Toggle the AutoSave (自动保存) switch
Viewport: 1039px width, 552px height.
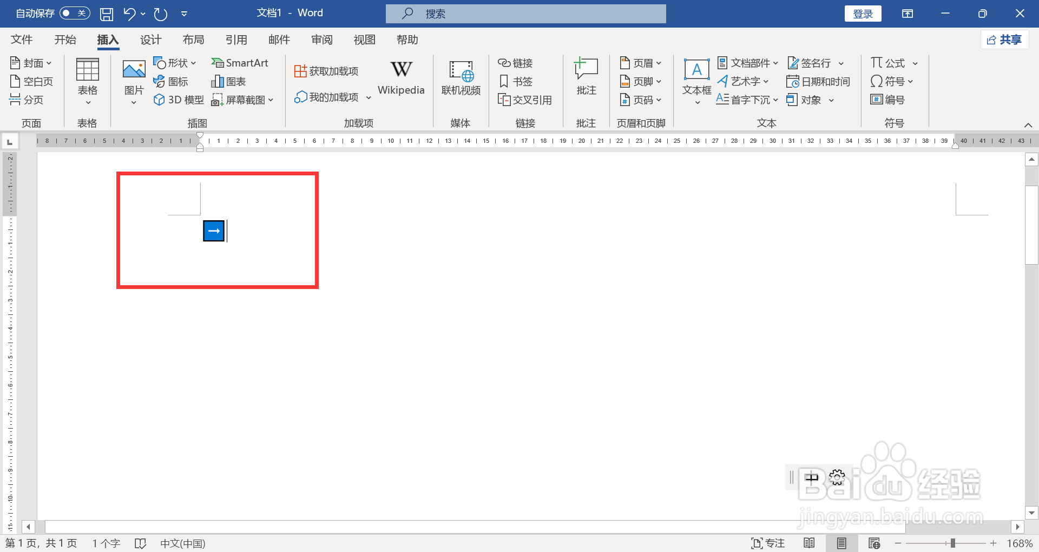tap(75, 13)
